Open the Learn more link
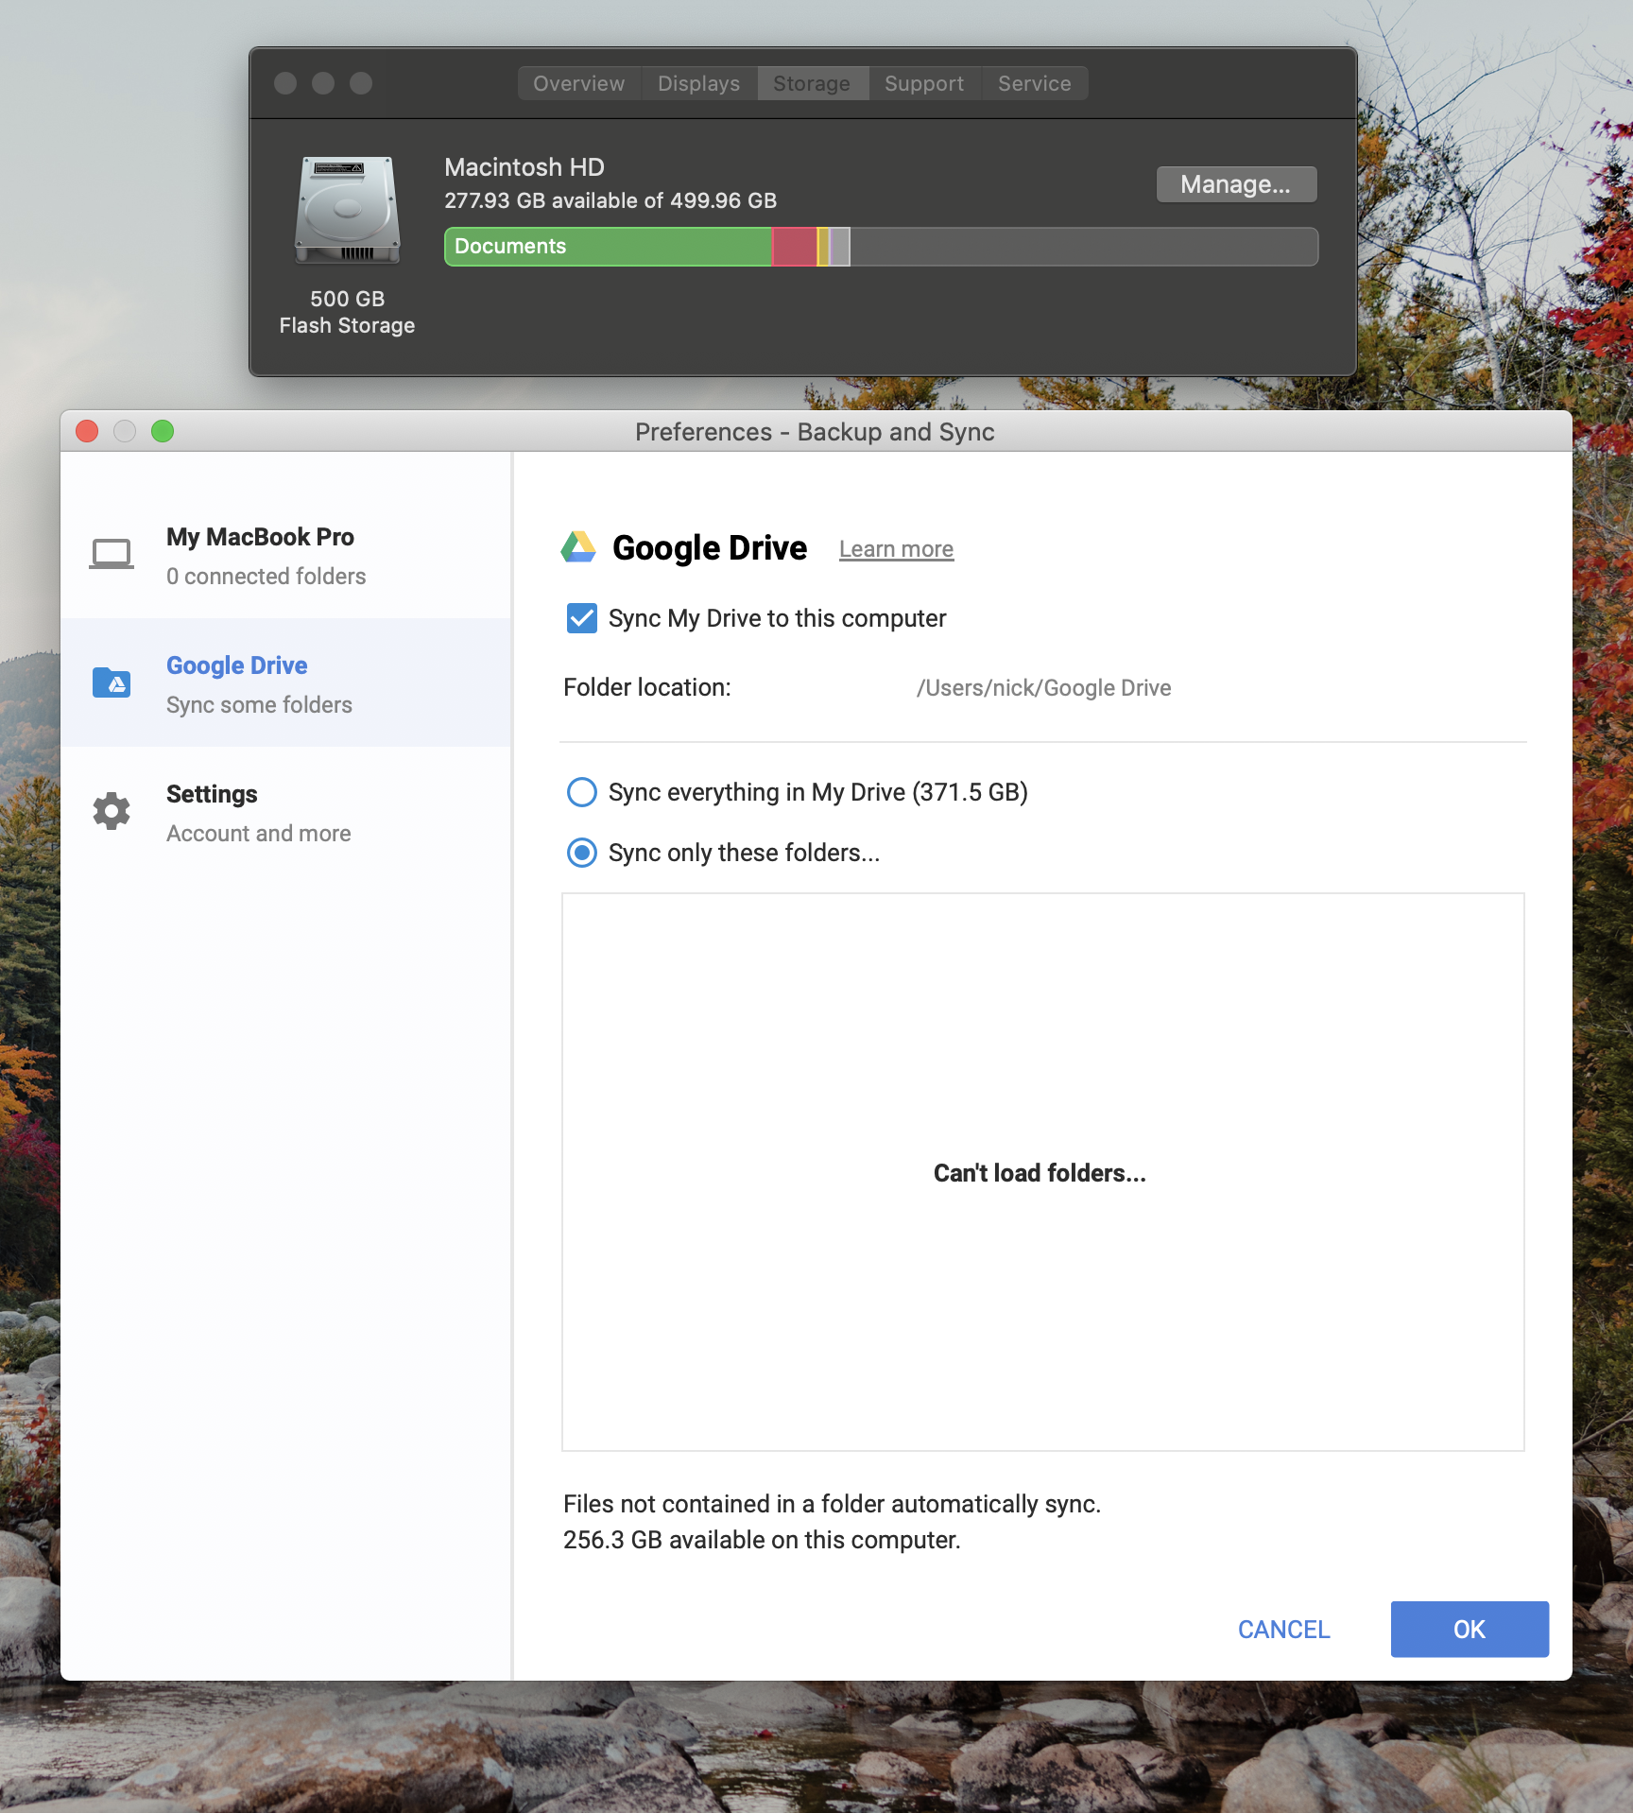The image size is (1633, 1813). click(896, 549)
